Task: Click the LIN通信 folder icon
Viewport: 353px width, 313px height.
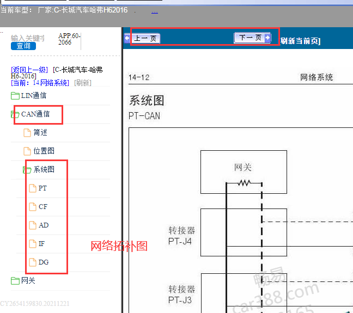Action: coord(15,96)
